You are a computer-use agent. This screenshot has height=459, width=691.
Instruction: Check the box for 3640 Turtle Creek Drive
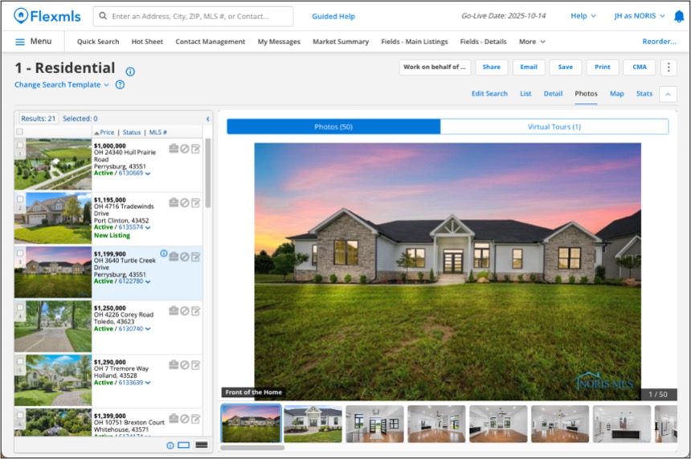coord(20,253)
